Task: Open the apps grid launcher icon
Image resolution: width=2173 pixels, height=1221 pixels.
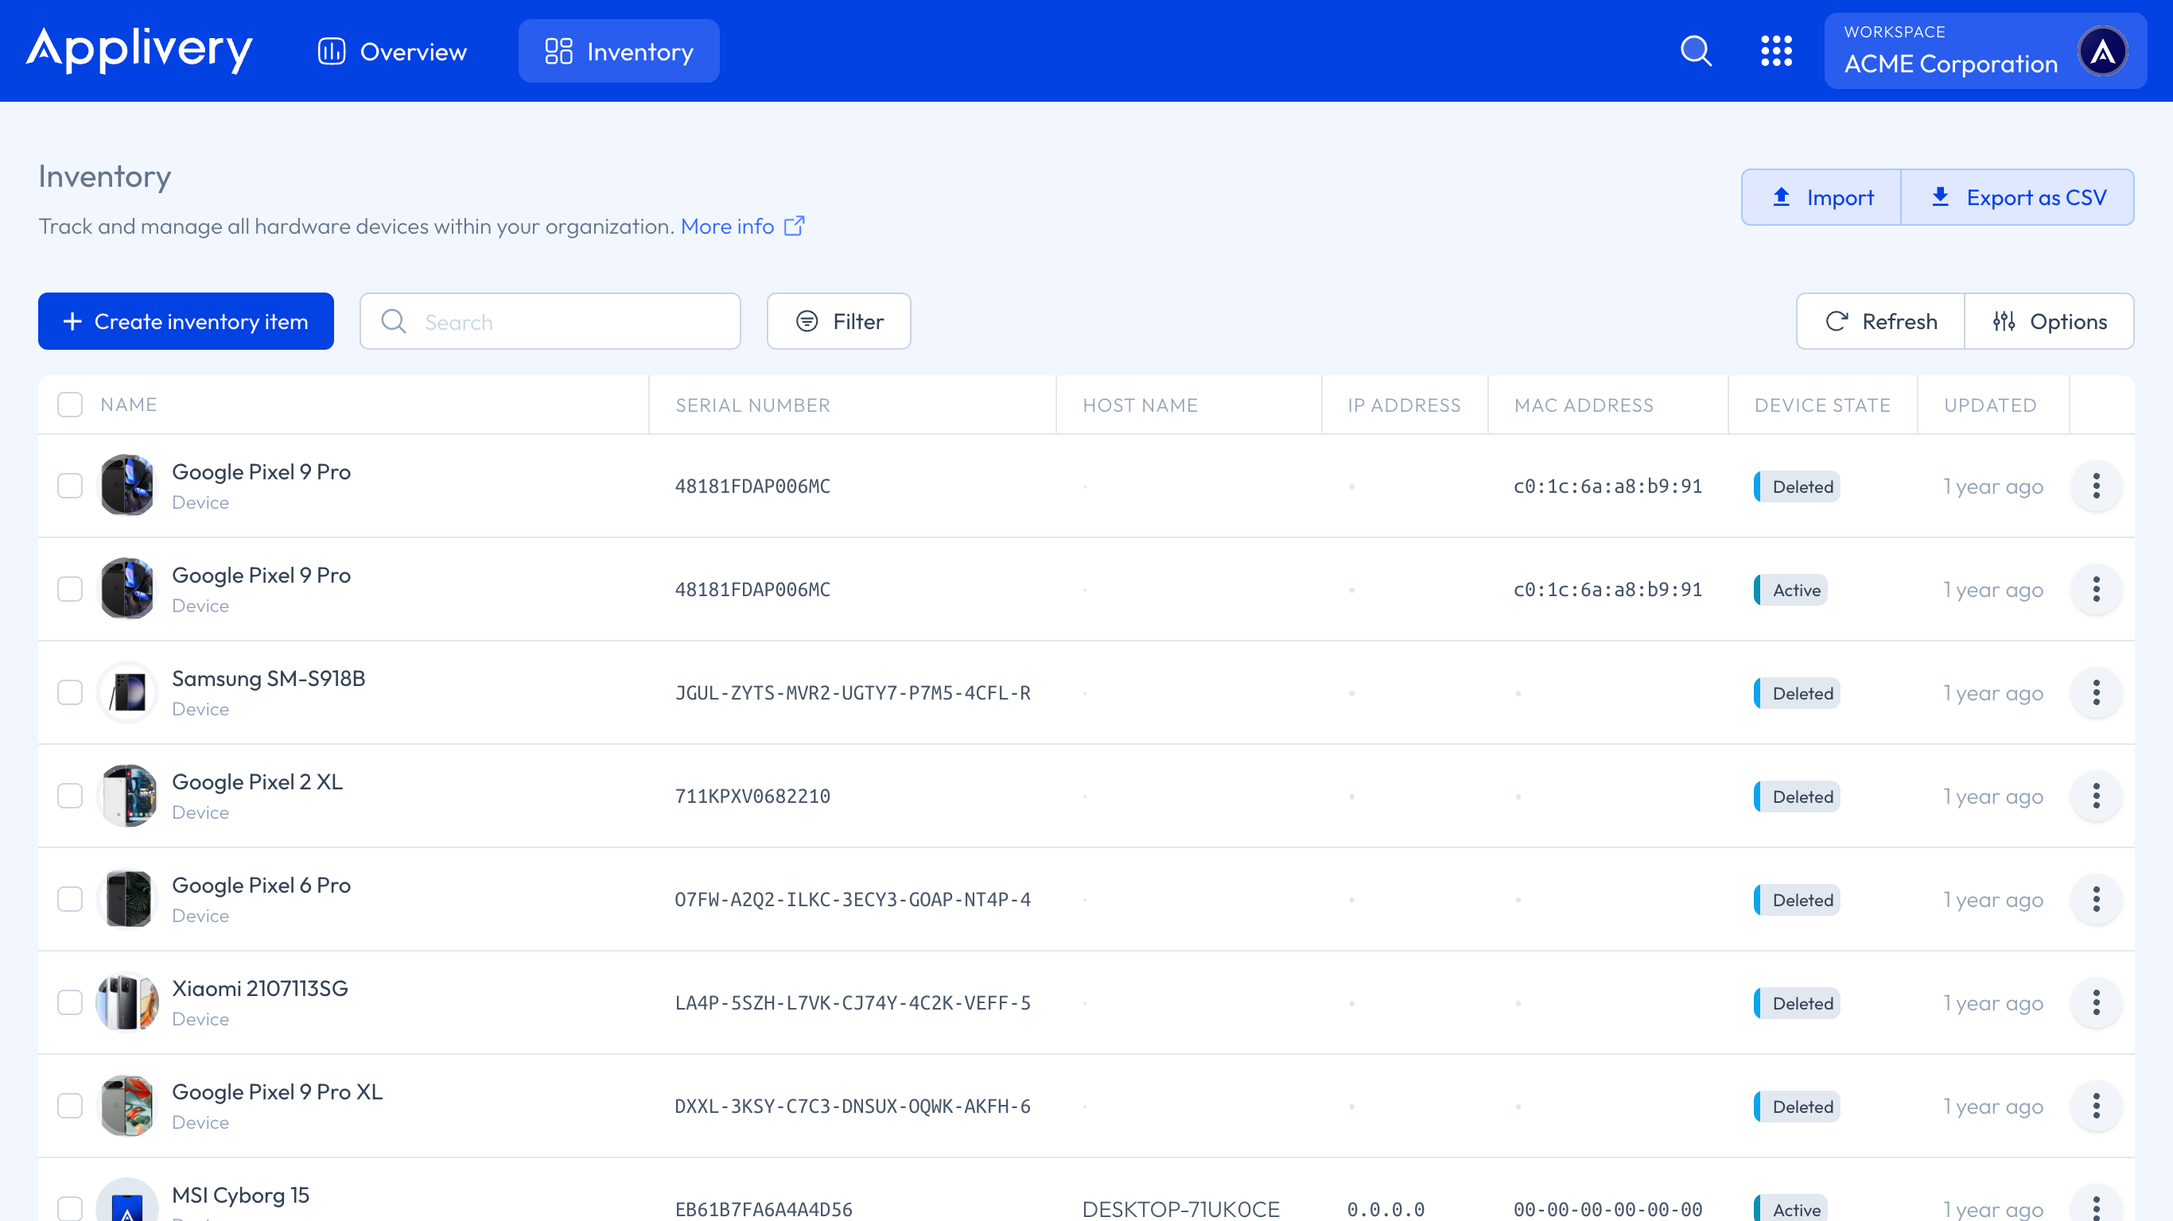Action: [x=1775, y=52]
